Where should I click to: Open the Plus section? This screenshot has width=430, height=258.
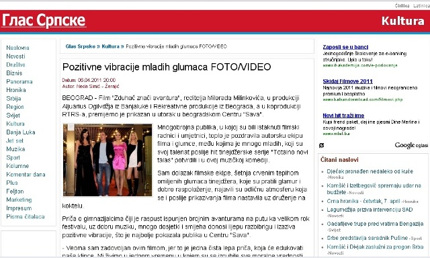12,183
